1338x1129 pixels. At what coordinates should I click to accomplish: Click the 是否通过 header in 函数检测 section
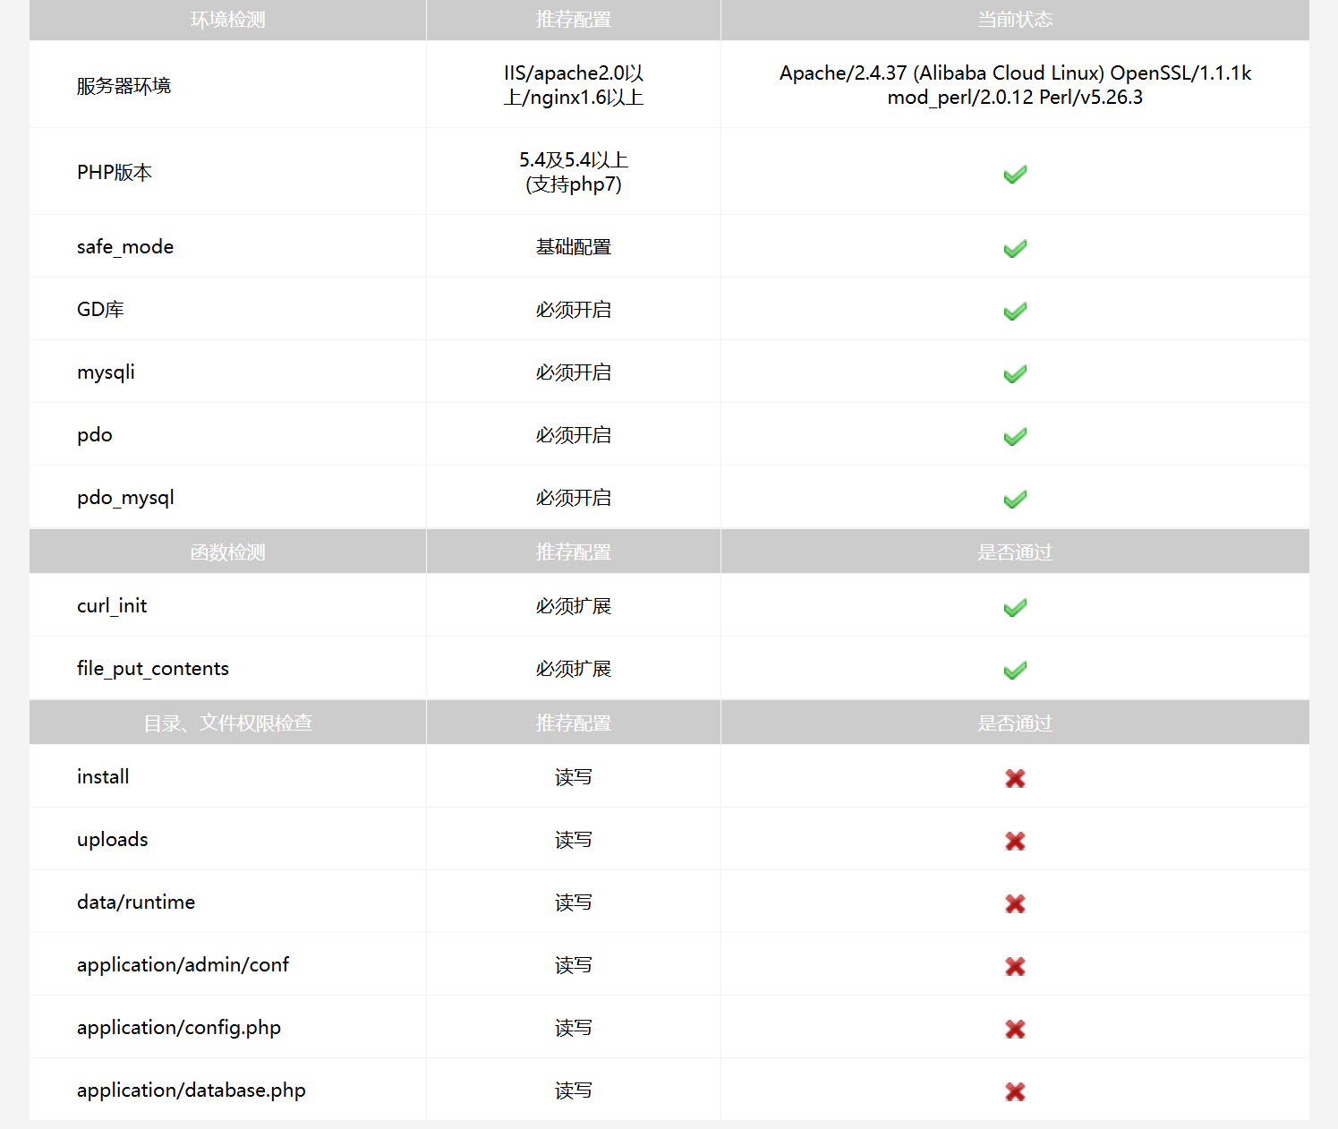click(1015, 552)
